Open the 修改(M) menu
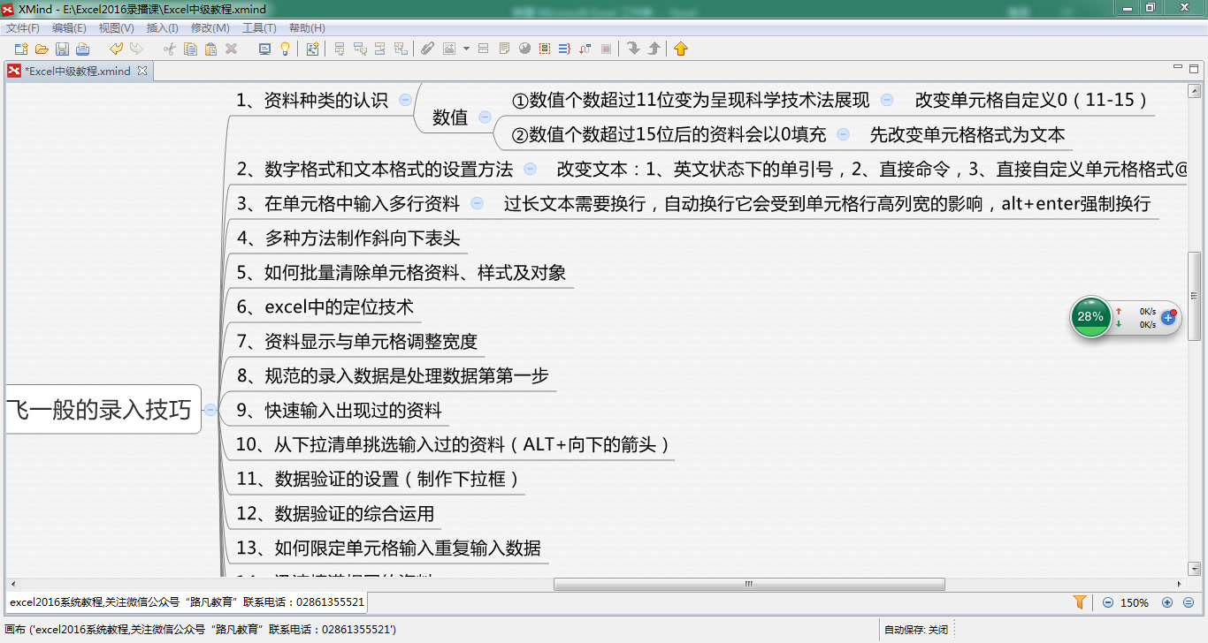 tap(210, 28)
